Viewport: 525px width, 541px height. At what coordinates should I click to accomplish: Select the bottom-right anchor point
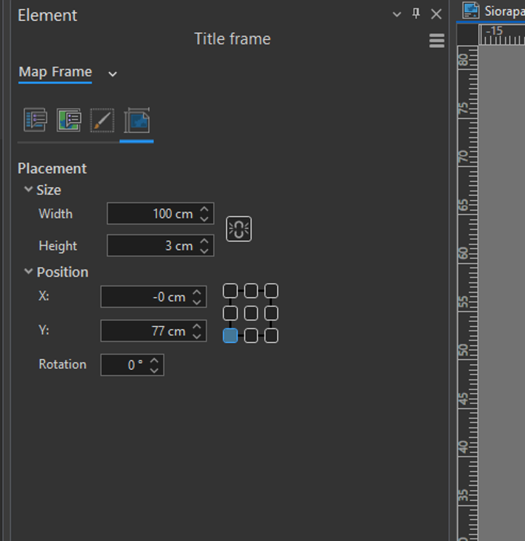click(271, 336)
